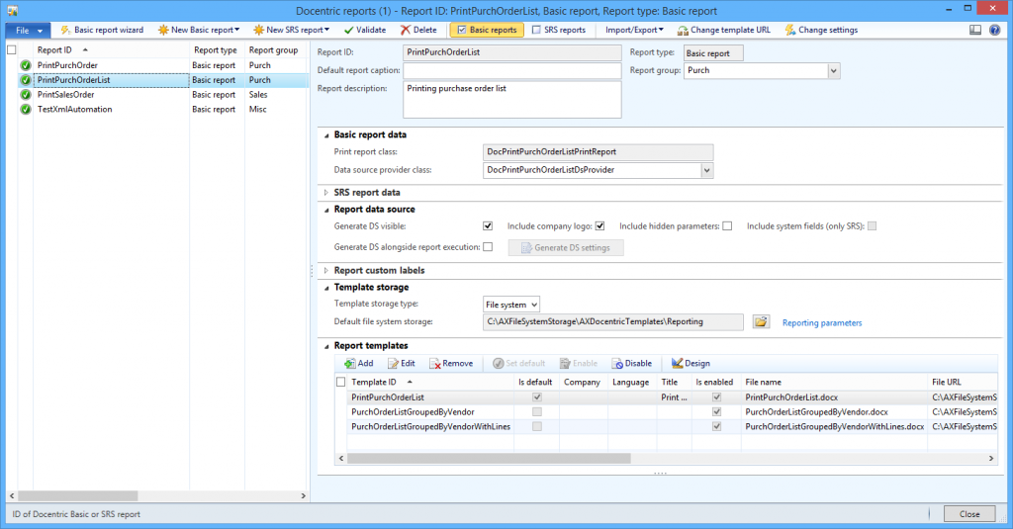Click the view layout icon at top right

(x=975, y=30)
